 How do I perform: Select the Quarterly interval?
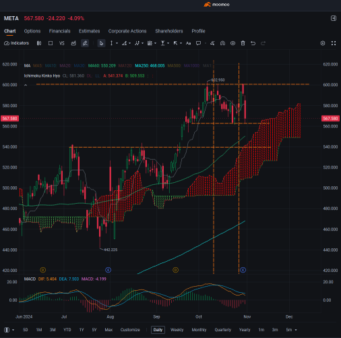(x=223, y=330)
